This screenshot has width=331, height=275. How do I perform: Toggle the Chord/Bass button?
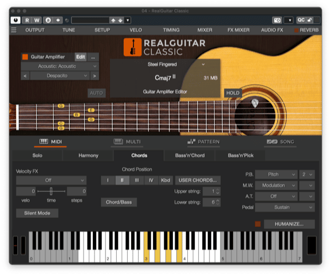click(x=119, y=202)
